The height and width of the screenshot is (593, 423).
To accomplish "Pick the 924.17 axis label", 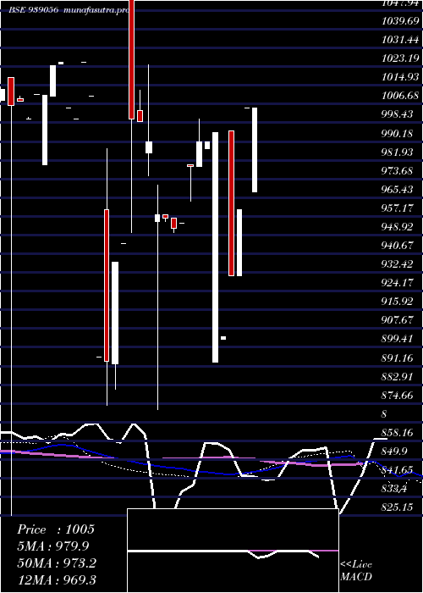I will tap(398, 282).
